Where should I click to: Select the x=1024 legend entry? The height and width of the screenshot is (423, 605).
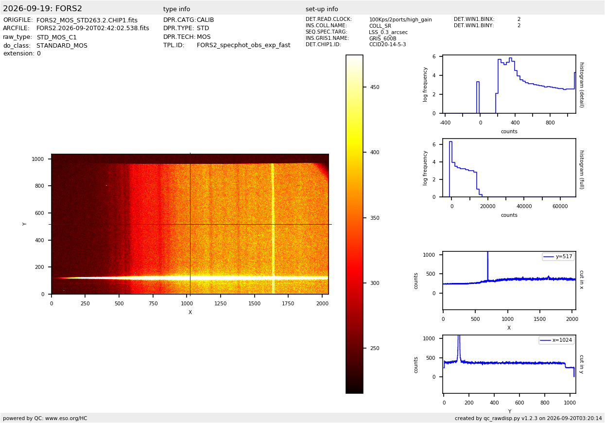tap(556, 340)
